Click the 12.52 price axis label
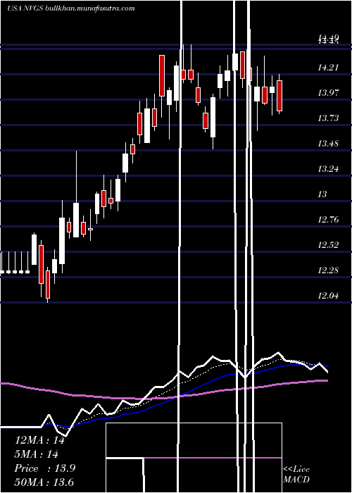The width and height of the screenshot is (352, 493). [x=328, y=245]
